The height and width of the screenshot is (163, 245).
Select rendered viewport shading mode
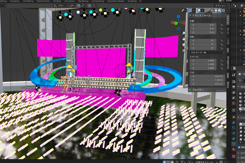[x=223, y=10]
